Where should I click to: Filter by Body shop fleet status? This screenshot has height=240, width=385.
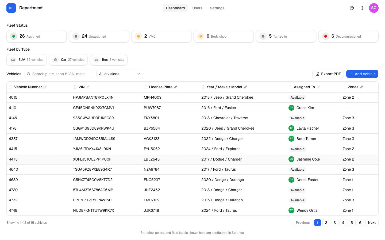pyautogui.click(x=224, y=36)
